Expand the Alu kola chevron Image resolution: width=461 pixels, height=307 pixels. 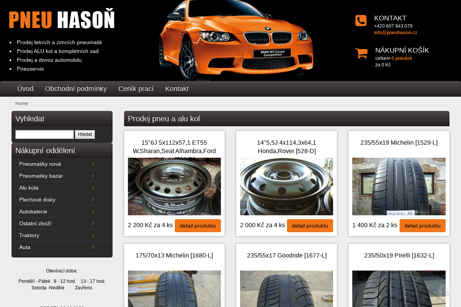pyautogui.click(x=93, y=188)
